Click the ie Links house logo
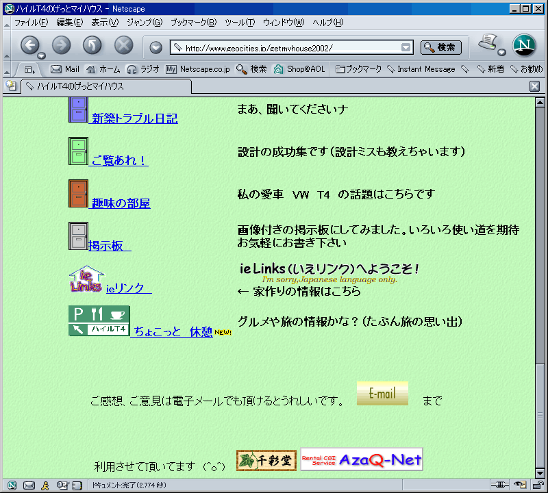This screenshot has height=493, width=548. click(87, 279)
